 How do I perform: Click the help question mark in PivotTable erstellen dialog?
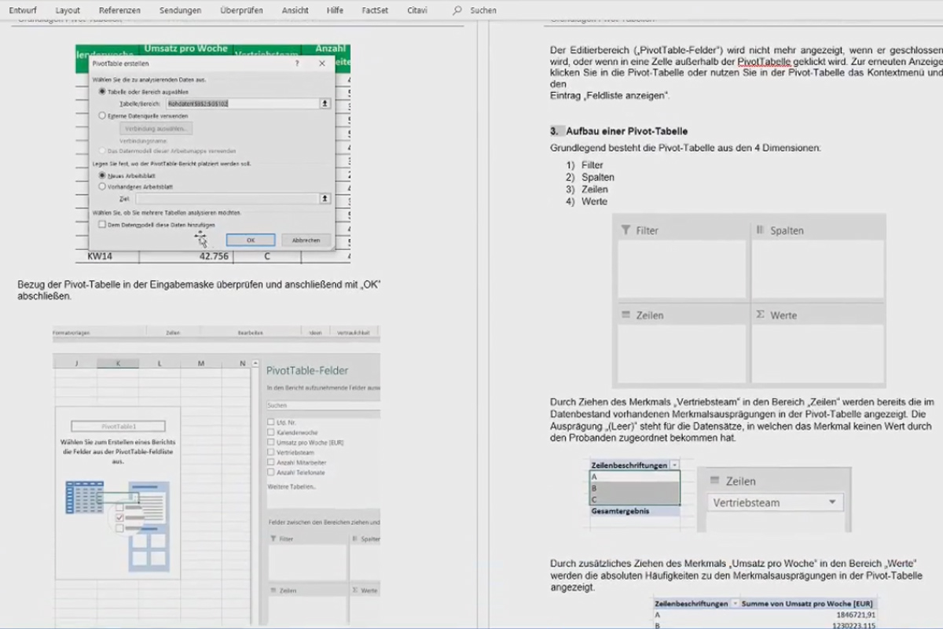296,63
